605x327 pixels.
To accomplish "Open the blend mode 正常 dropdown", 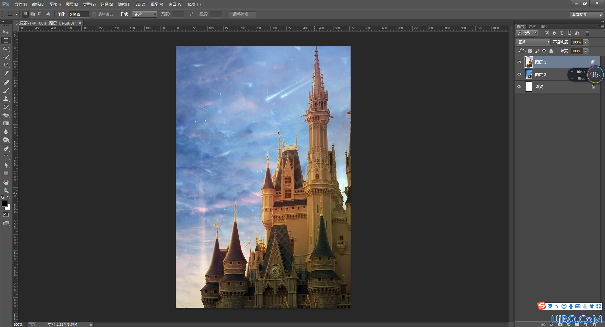I will coord(533,42).
